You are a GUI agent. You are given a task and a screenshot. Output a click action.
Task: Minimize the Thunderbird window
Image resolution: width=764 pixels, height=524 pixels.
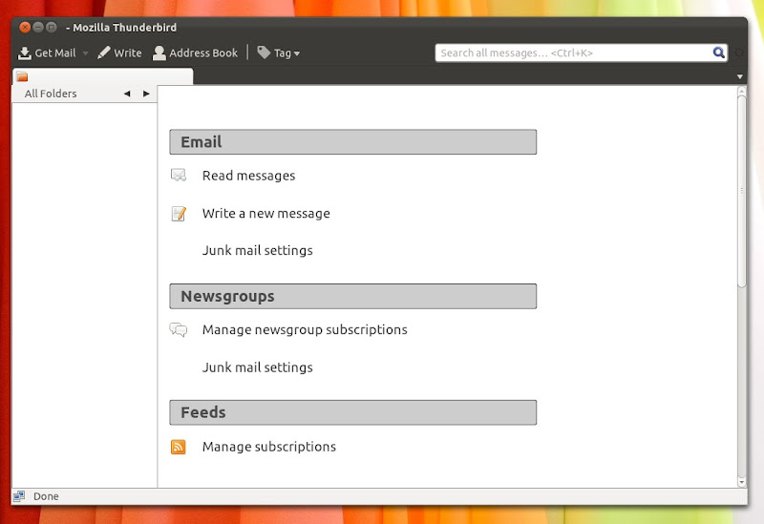coord(38,28)
